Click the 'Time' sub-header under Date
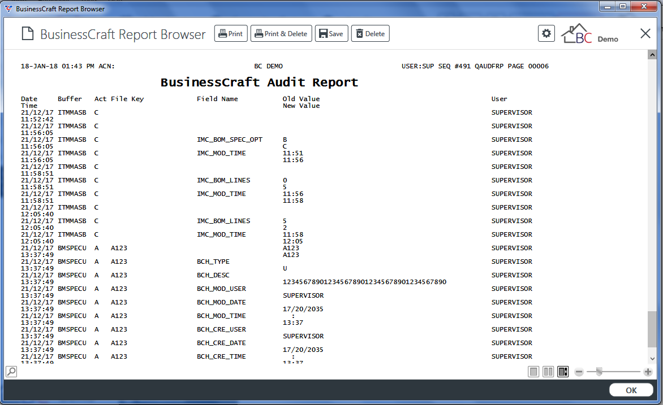 click(29, 106)
